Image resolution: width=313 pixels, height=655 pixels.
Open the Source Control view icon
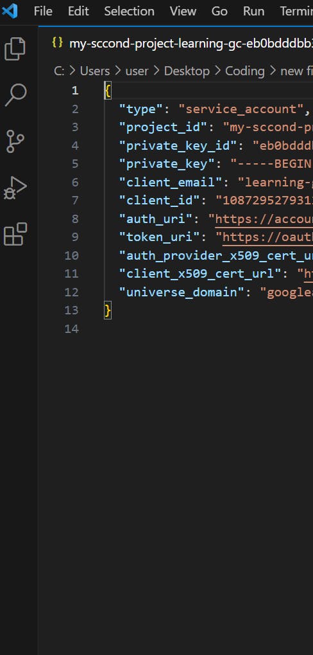(15, 141)
